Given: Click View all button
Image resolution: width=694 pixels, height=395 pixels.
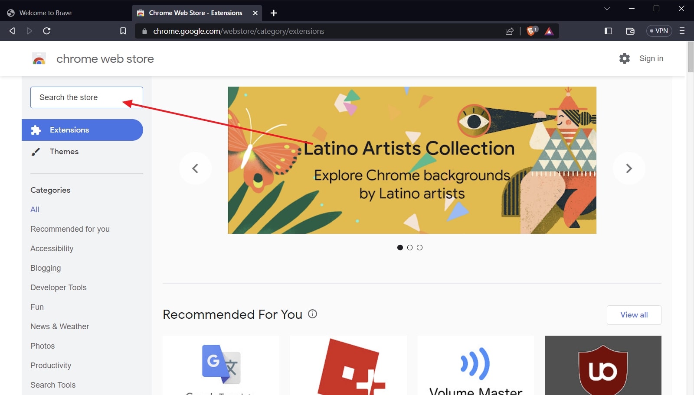Looking at the screenshot, I should point(634,315).
